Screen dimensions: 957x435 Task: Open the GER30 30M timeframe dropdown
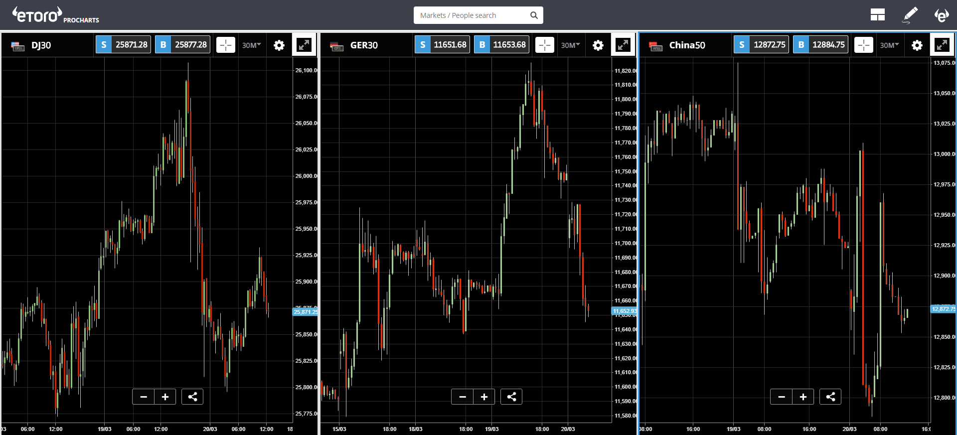click(570, 45)
